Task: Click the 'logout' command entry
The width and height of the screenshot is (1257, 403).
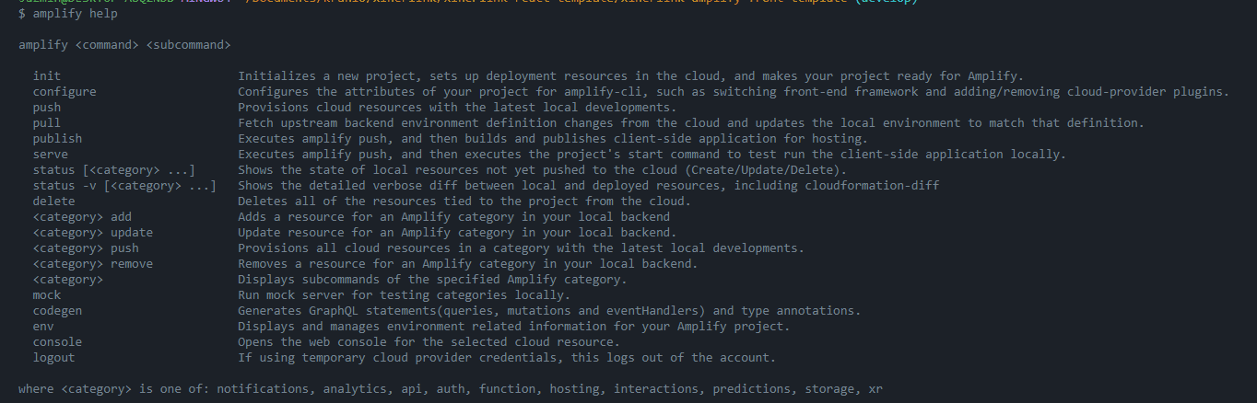Action: [53, 358]
